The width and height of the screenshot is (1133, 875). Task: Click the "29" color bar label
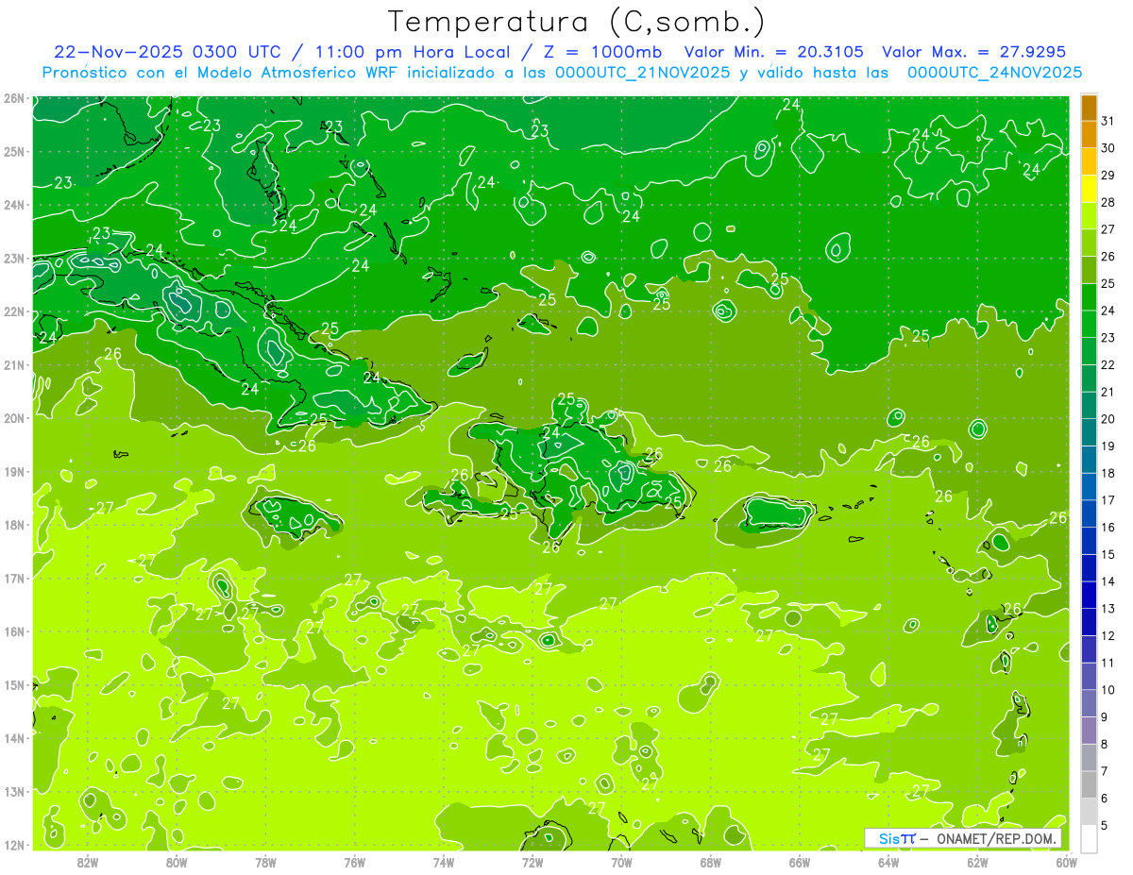tap(1108, 176)
